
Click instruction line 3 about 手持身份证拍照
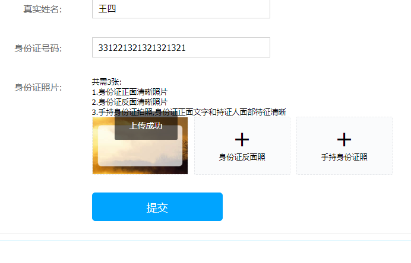click(189, 112)
